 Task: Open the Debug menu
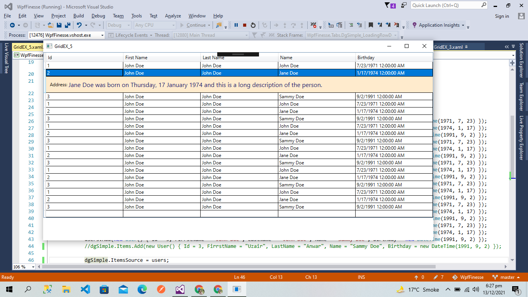[98, 16]
